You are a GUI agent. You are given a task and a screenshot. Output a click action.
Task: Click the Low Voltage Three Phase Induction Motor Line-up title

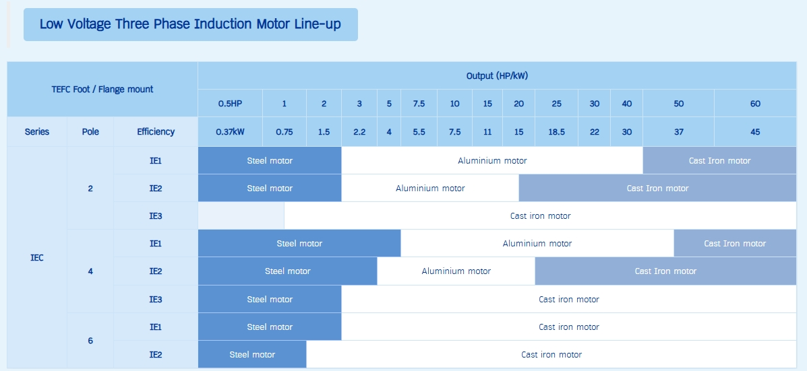click(190, 25)
